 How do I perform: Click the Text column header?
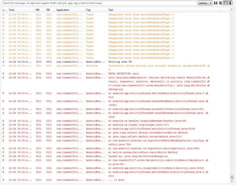111,10
